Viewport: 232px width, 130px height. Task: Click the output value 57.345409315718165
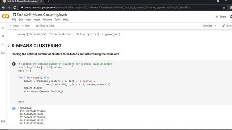(x=33, y=117)
